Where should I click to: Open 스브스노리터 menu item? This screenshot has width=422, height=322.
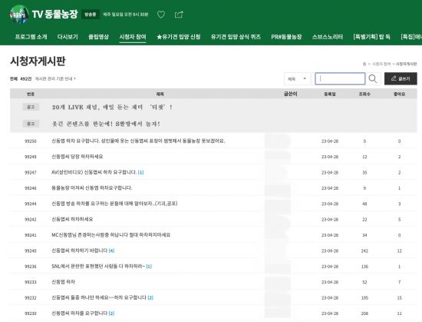[328, 37]
